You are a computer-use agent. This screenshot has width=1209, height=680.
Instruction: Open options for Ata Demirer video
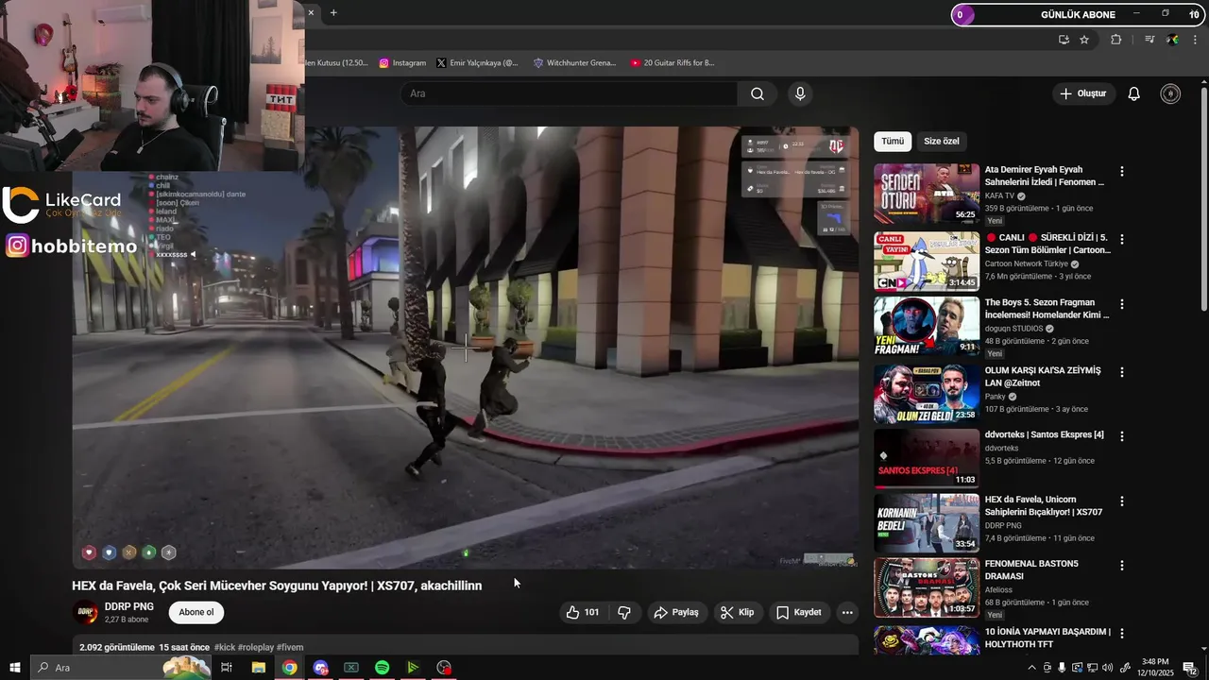(x=1122, y=172)
